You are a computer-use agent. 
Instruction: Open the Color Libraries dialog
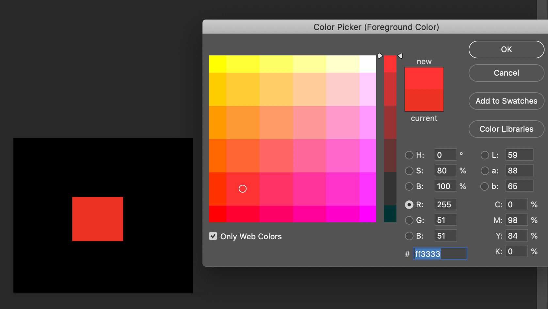tap(506, 129)
